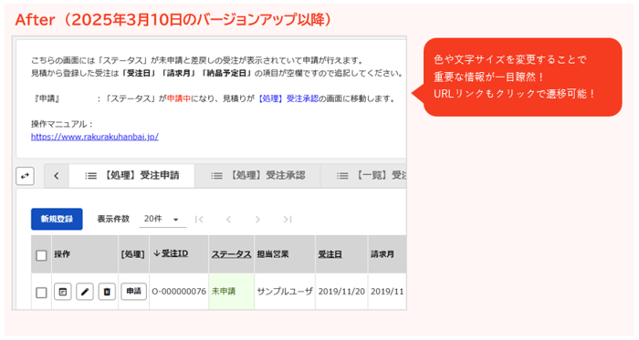
Task: Click the 2019/11/20 order date cell
Action: click(x=341, y=291)
